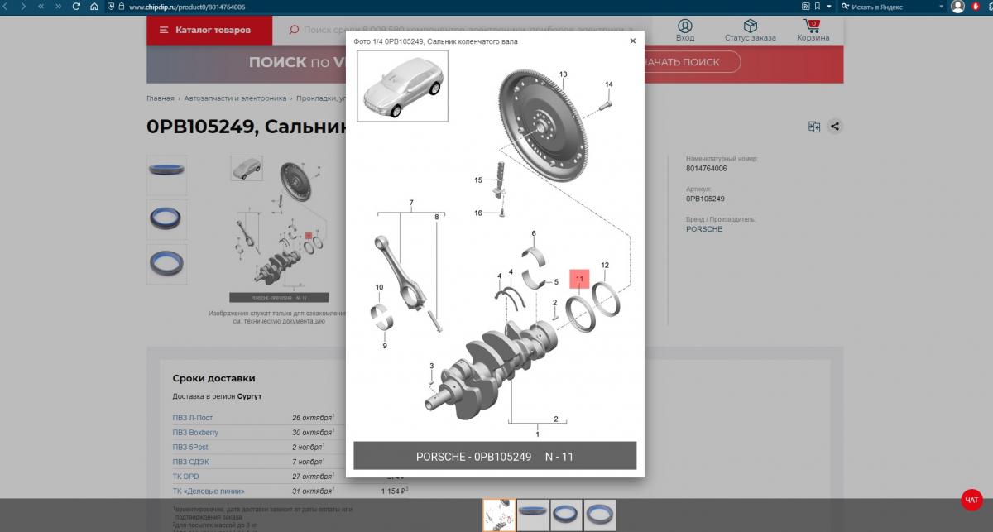Open the red ЧАТ chat bubble
Viewport: 993px width, 532px height.
971,500
